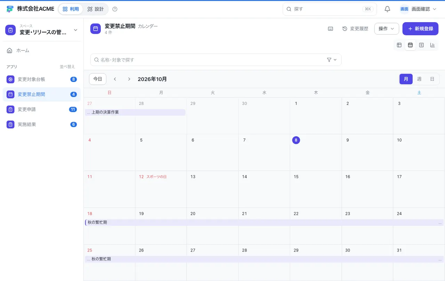Image resolution: width=445 pixels, height=281 pixels.
Task: Click the スポーツの日 holiday label
Action: click(x=156, y=177)
